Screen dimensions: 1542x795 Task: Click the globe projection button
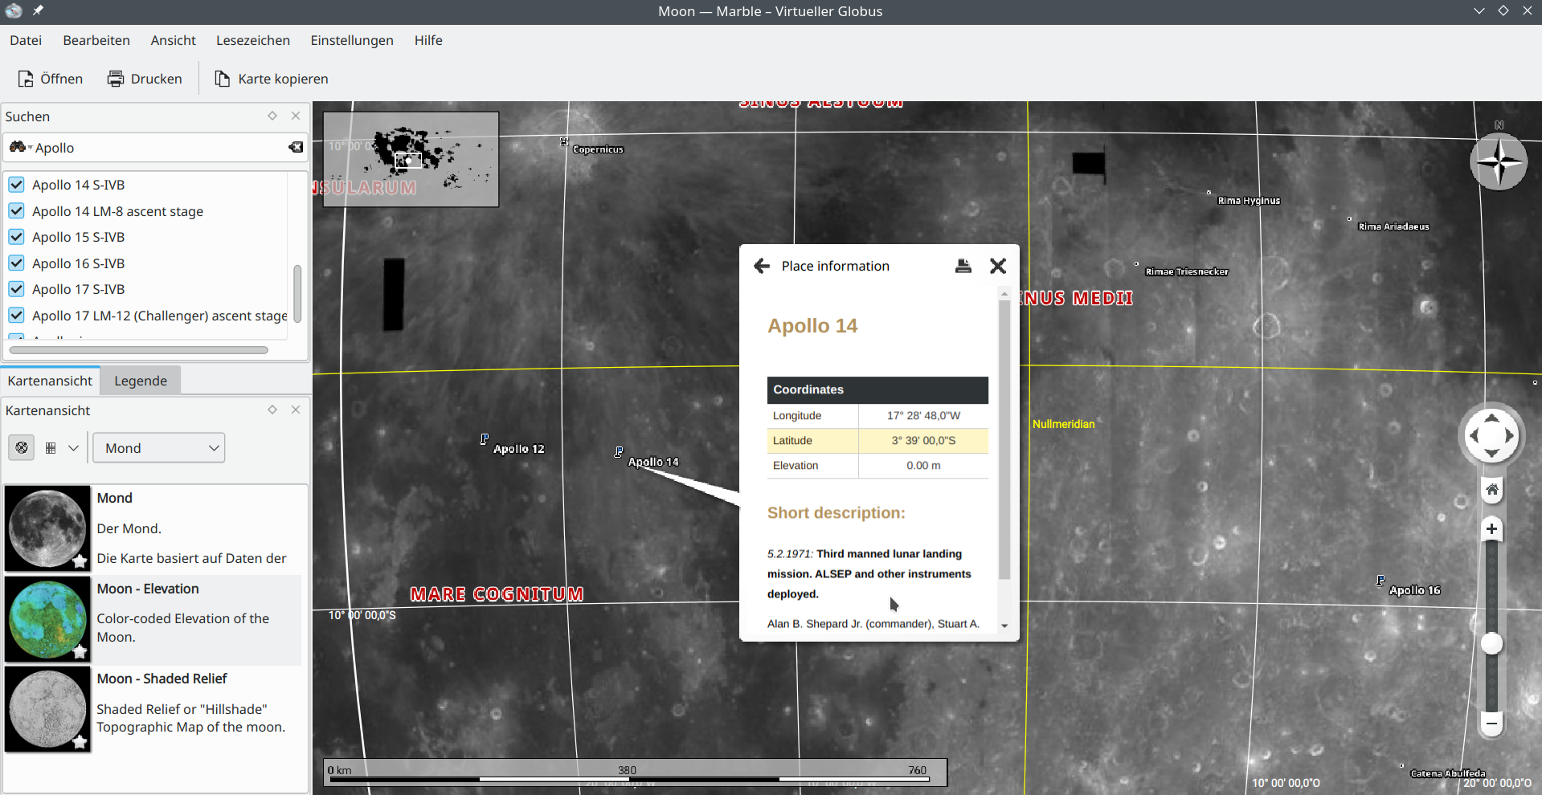(x=22, y=447)
